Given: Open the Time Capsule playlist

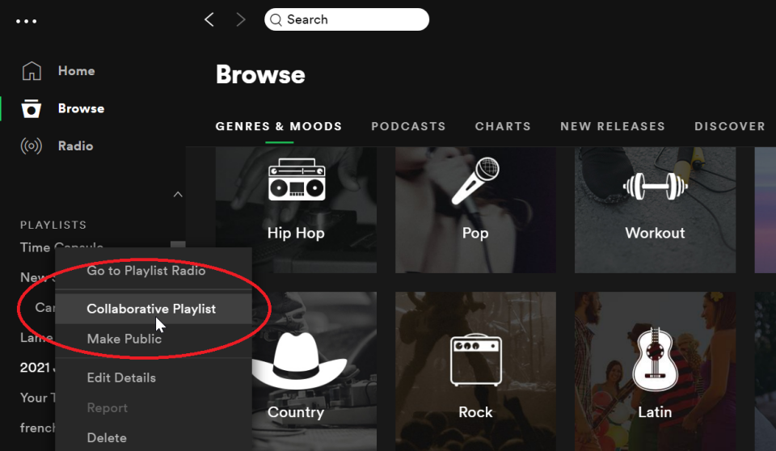Looking at the screenshot, I should coord(61,246).
